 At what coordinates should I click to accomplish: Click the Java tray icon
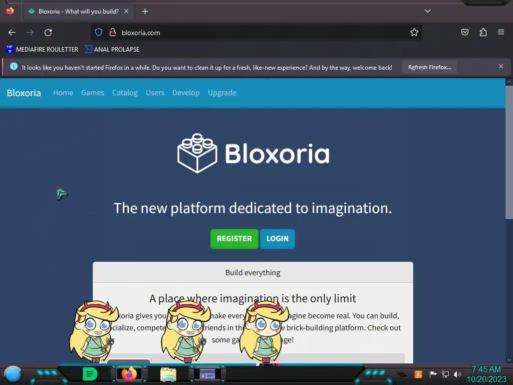[x=418, y=374]
